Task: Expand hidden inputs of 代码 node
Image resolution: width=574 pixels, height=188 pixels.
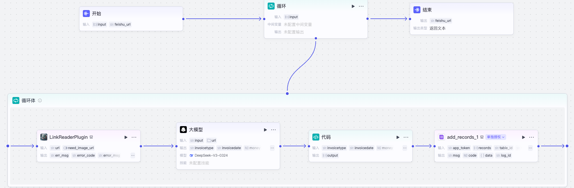Action: point(405,148)
